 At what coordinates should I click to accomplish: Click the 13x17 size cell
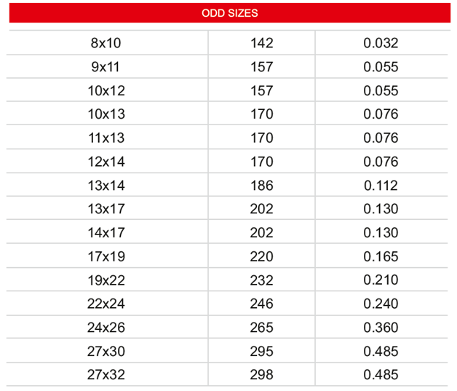tap(106, 209)
